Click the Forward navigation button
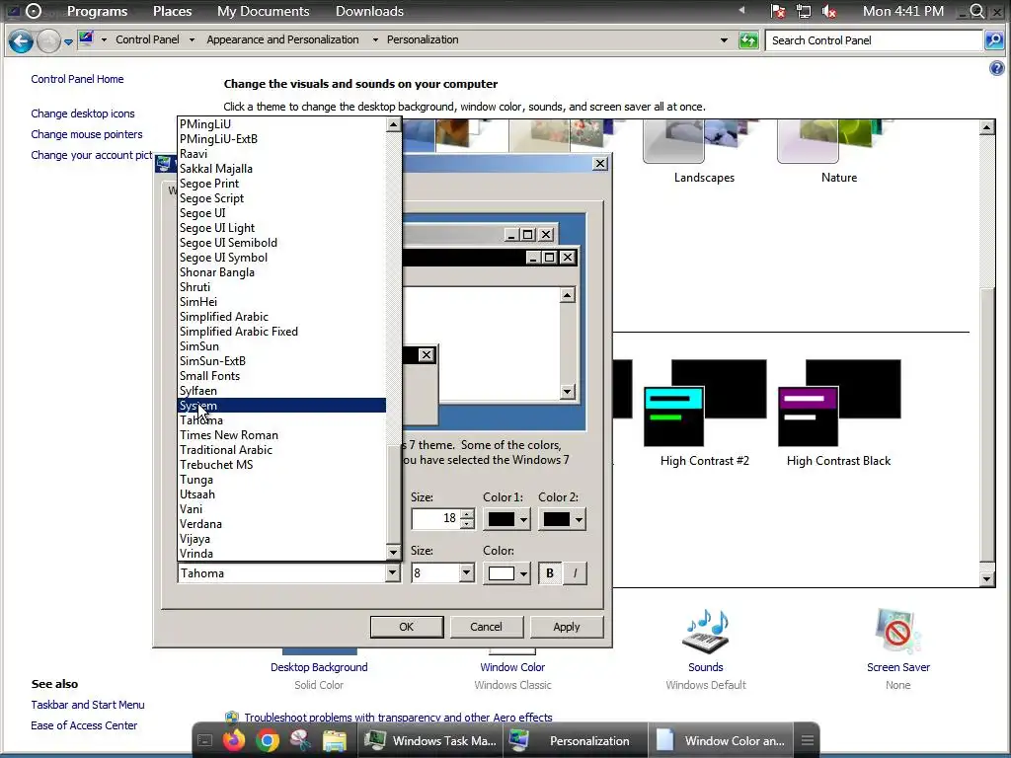1011x758 pixels. (x=48, y=41)
